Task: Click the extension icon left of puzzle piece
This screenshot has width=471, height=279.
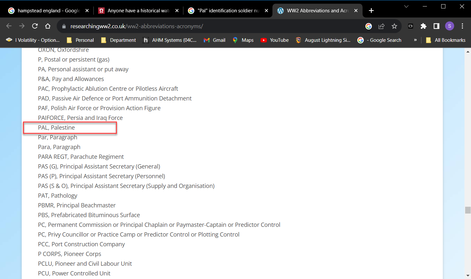Action: [410, 26]
